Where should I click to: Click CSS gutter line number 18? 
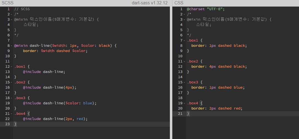point(180,98)
